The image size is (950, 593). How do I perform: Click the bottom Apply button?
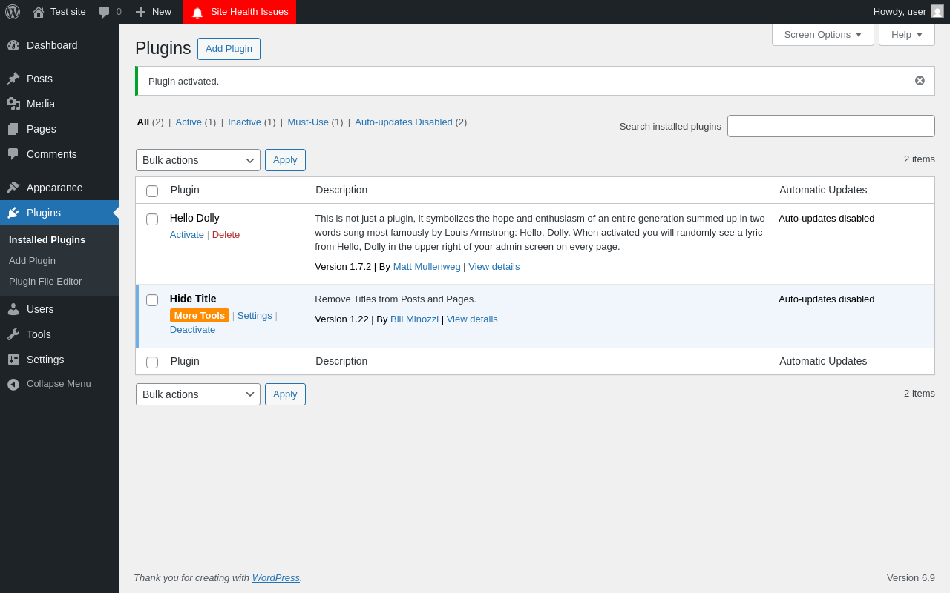coord(285,394)
